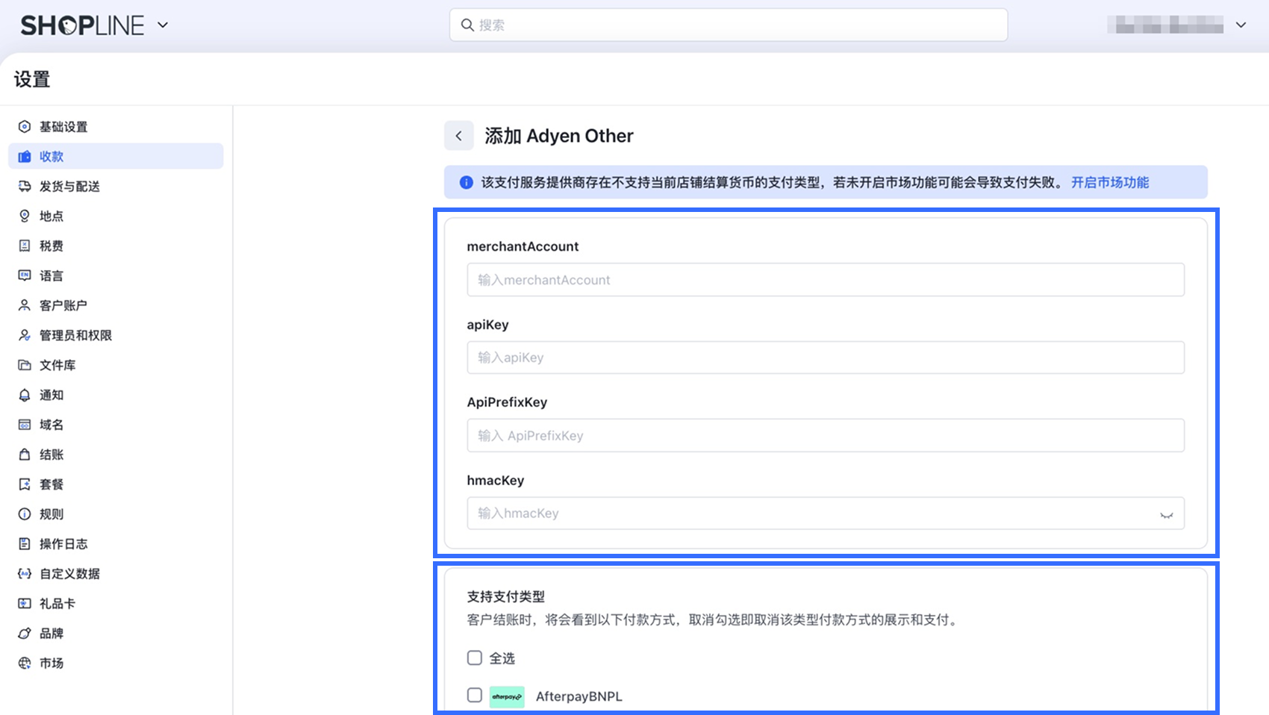Open 品牌 settings section

pos(116,634)
